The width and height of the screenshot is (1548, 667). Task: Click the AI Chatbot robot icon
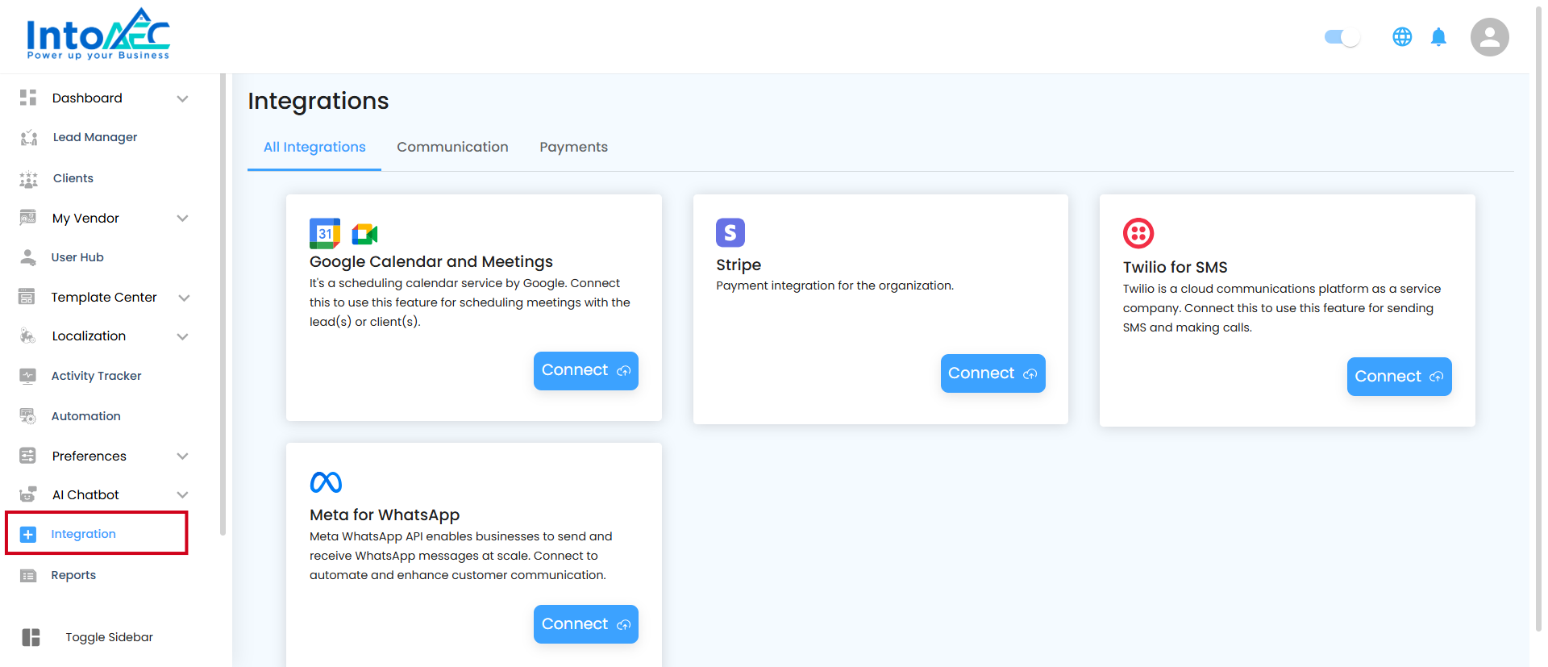(28, 494)
